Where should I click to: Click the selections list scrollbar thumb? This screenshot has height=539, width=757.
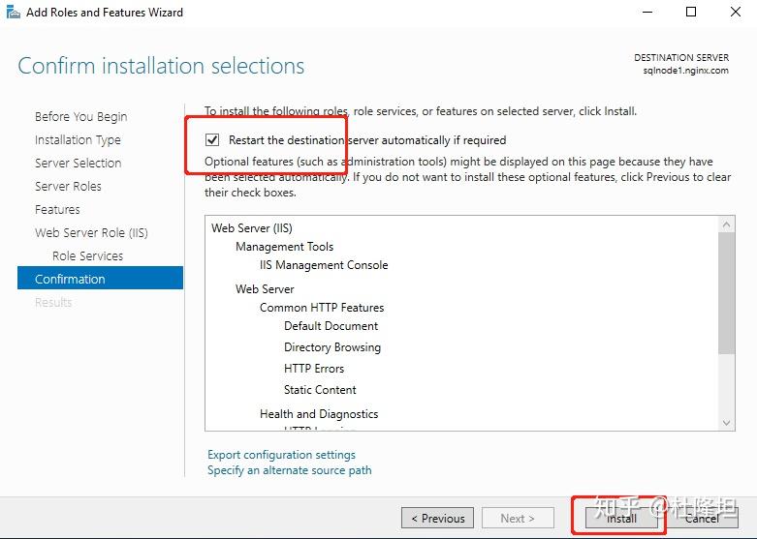point(728,290)
